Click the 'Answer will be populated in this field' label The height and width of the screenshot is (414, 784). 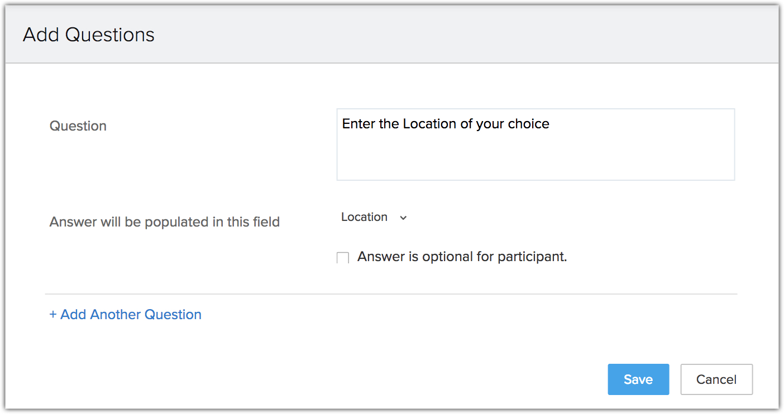click(x=164, y=222)
